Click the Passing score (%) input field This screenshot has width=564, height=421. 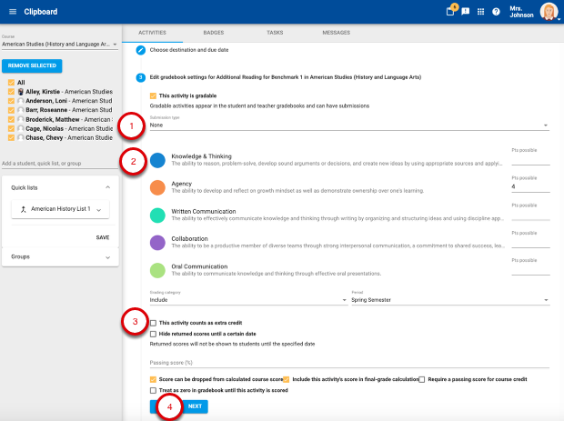pyautogui.click(x=349, y=363)
